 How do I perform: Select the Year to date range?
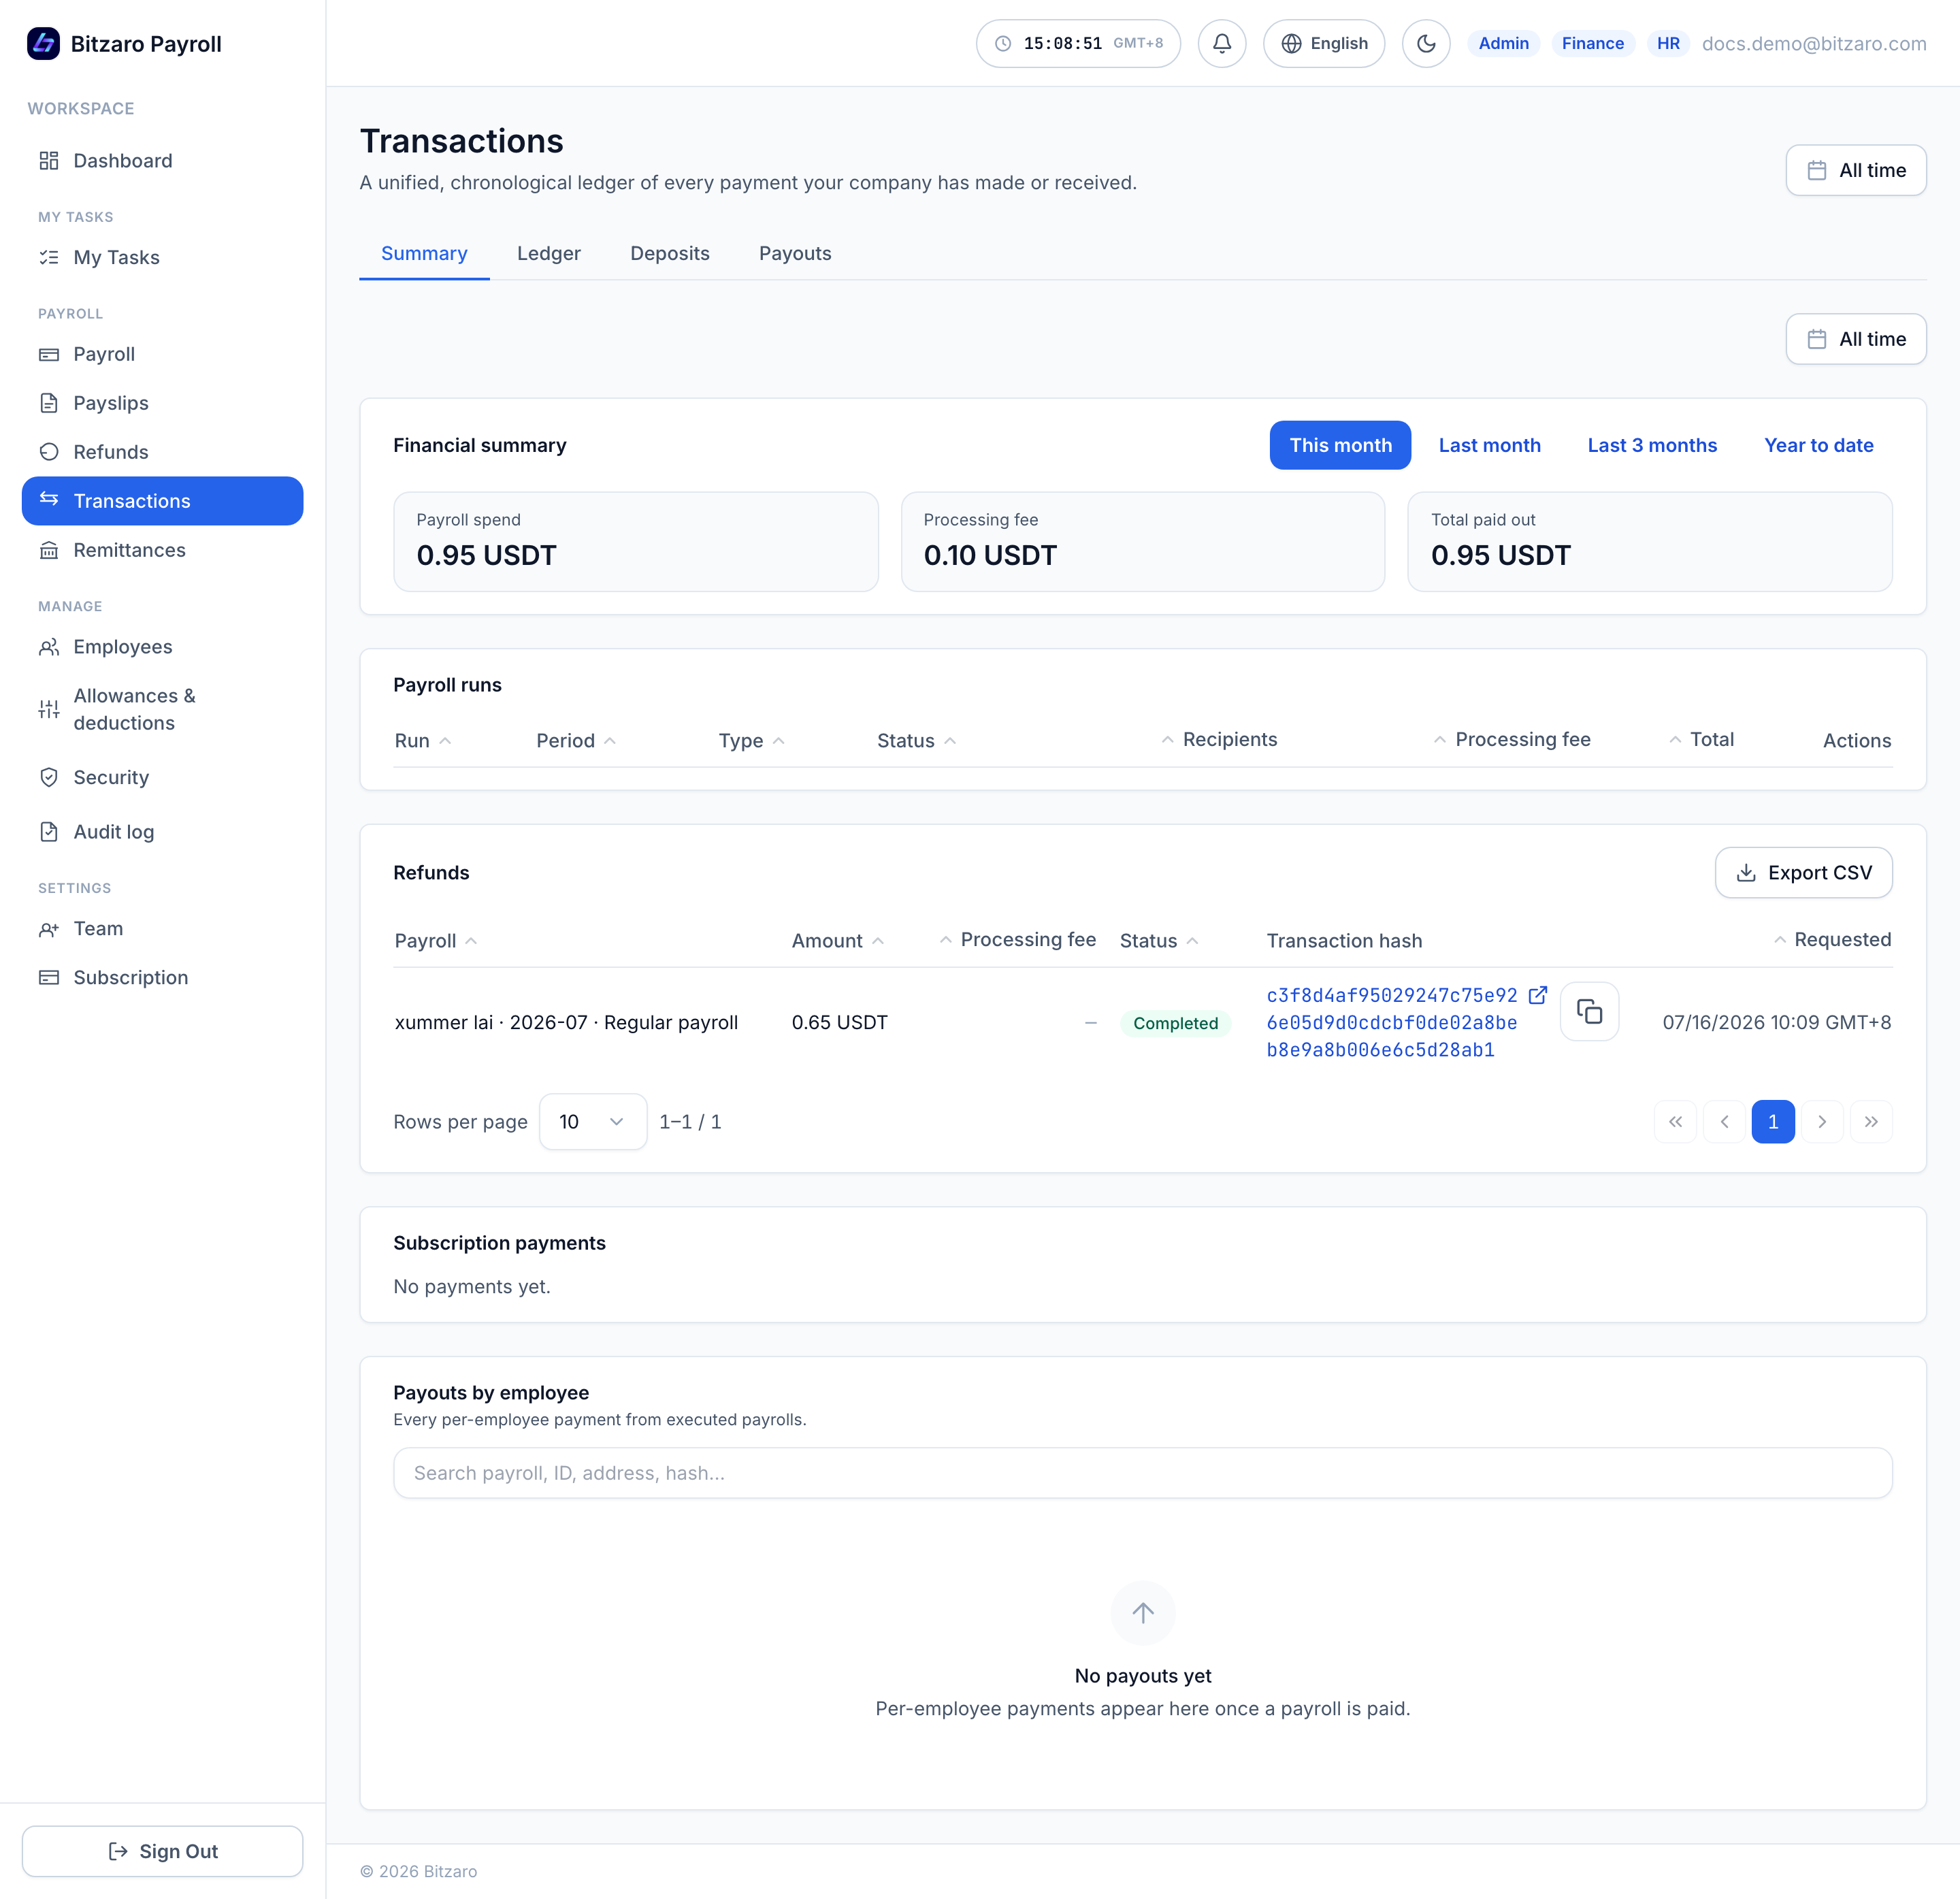coord(1819,445)
